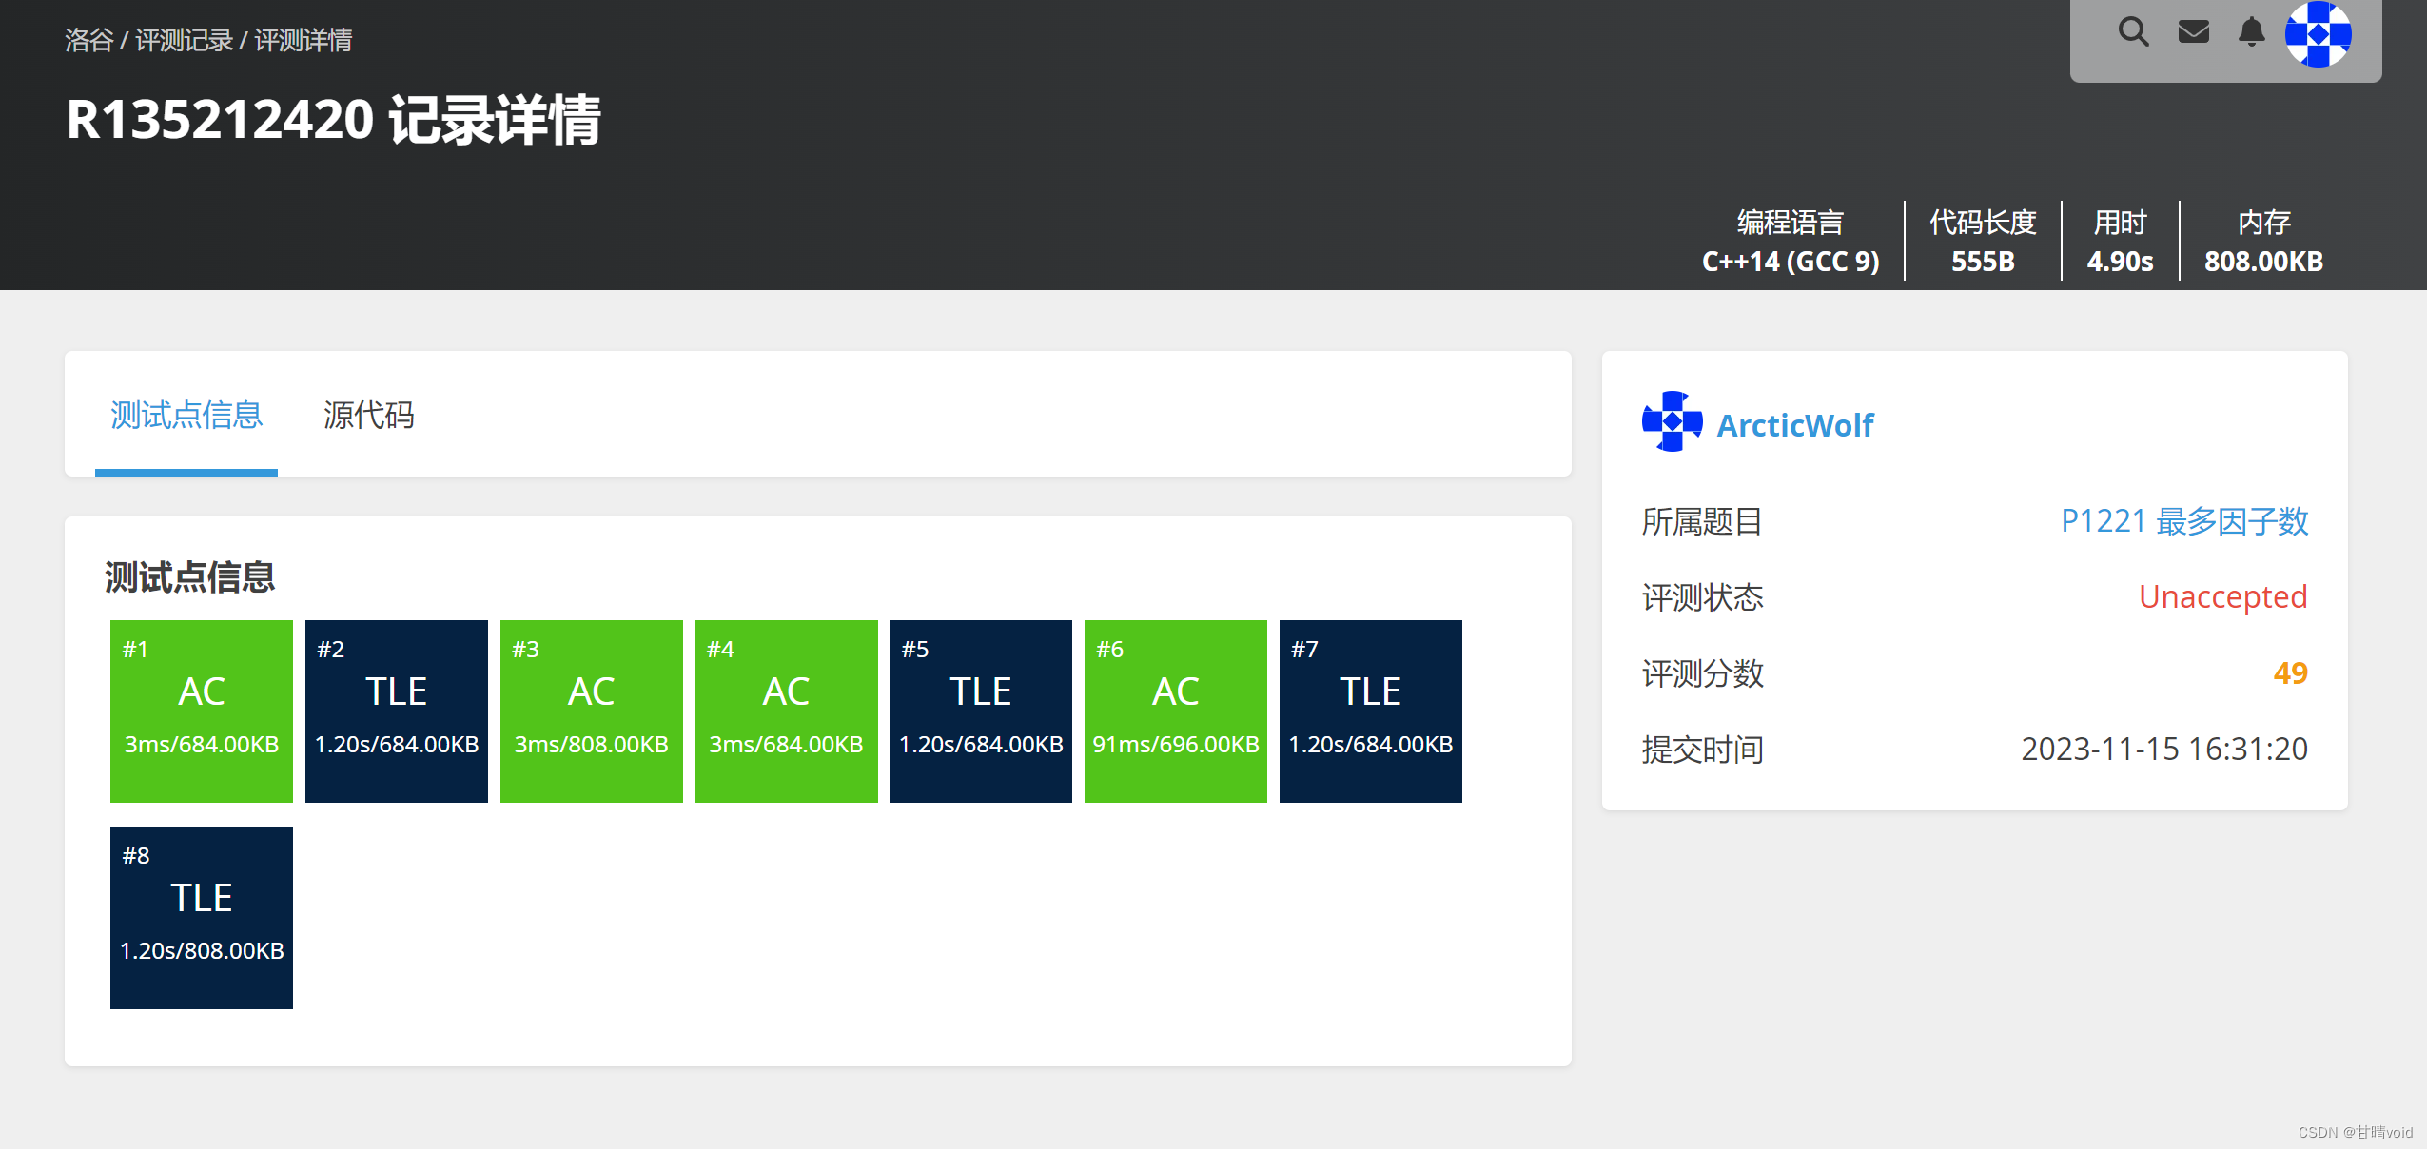Open the search magnifier icon
The image size is (2427, 1149).
click(2133, 32)
